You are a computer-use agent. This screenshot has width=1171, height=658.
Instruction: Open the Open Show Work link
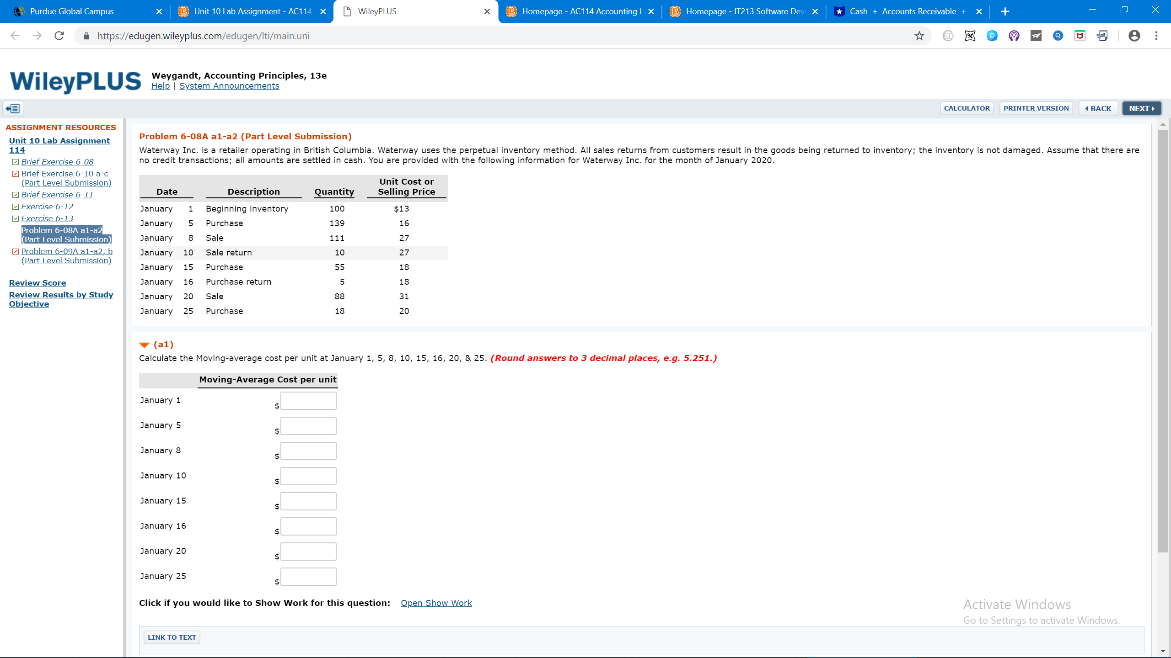click(436, 603)
